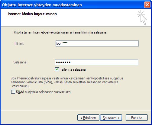
Task: Click the password dots in Salasana field
Action: [63, 62]
